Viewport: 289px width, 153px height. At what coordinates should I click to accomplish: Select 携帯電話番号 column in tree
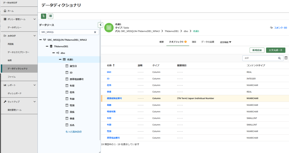76,79
